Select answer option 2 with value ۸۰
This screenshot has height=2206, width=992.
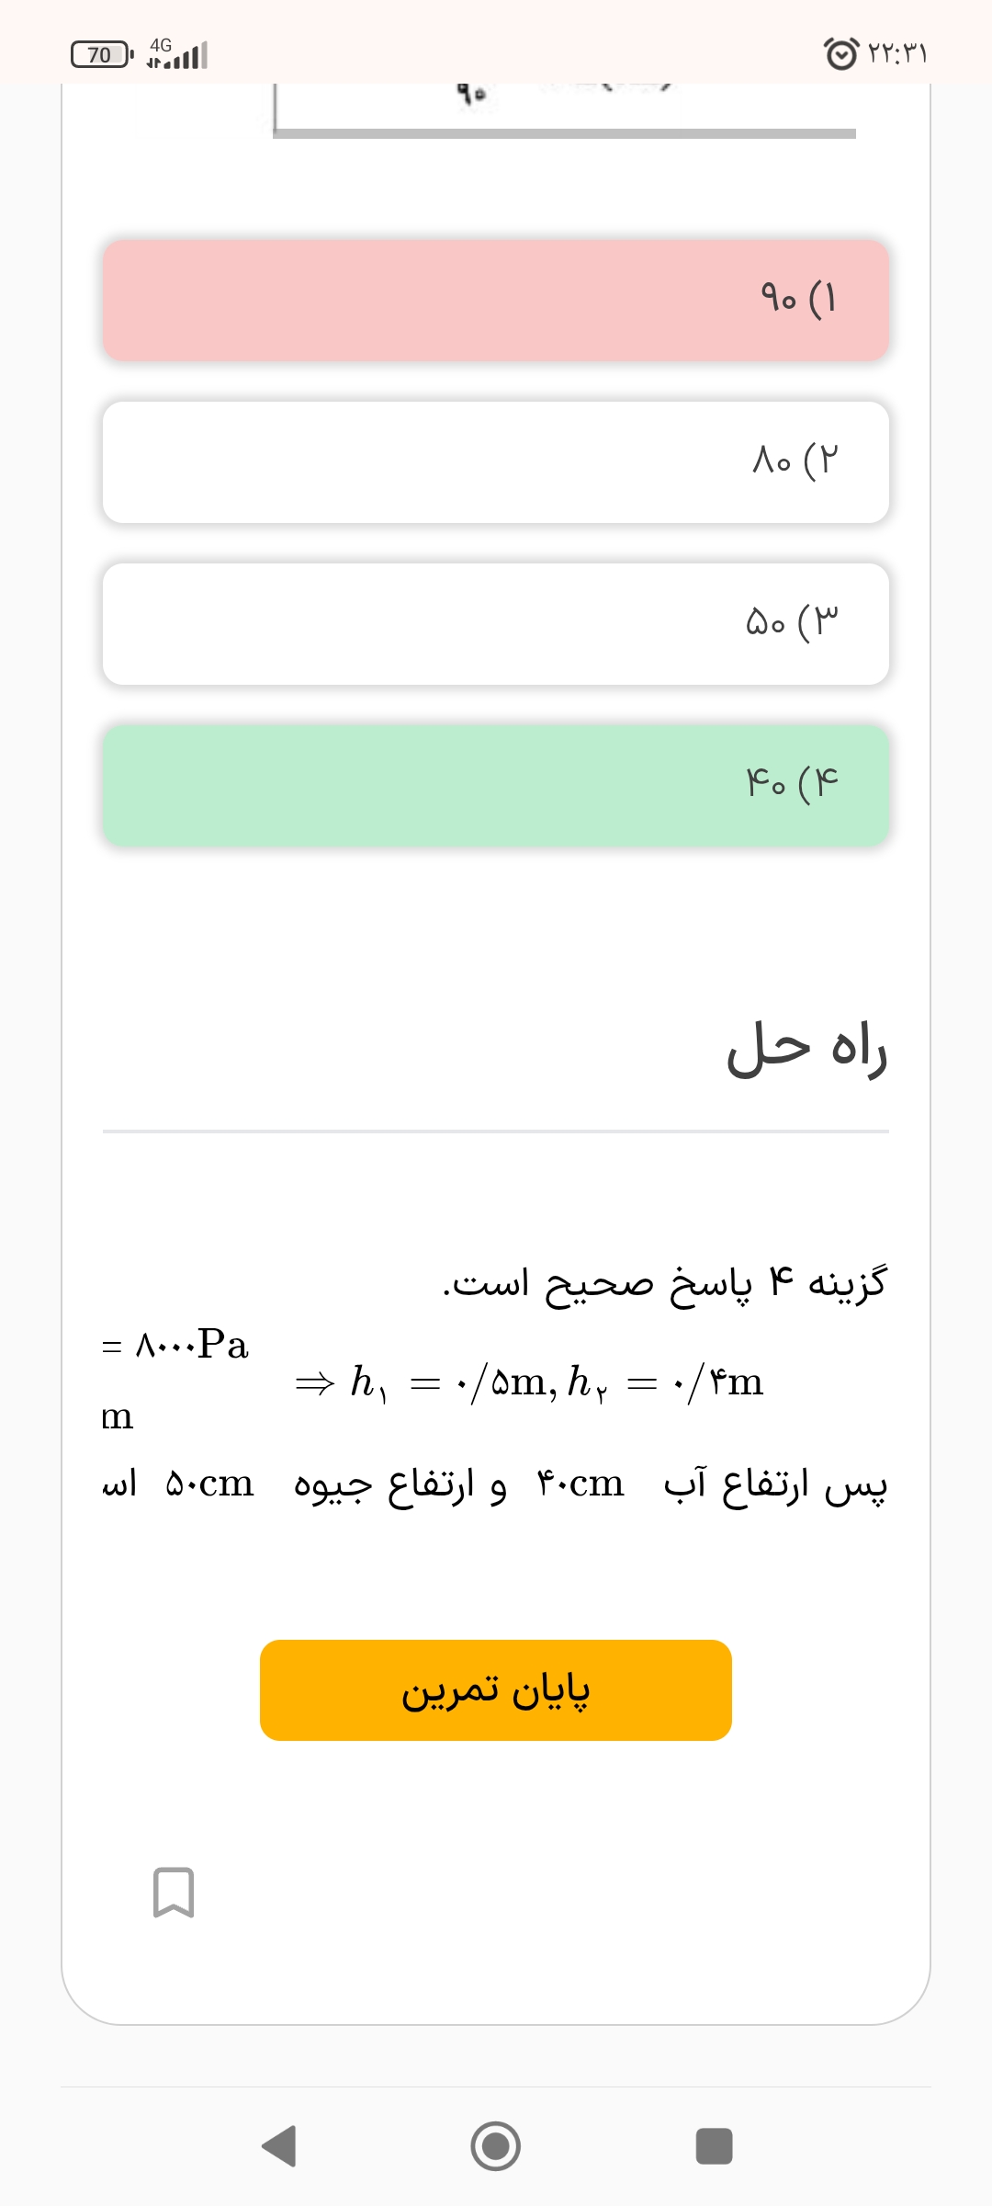(496, 461)
